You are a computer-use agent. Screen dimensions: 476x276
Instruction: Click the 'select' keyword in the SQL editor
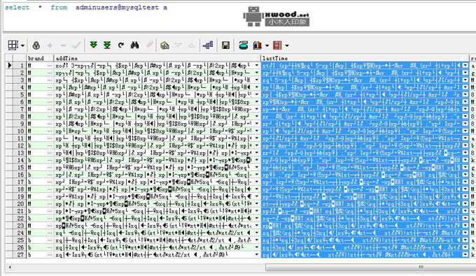point(17,7)
